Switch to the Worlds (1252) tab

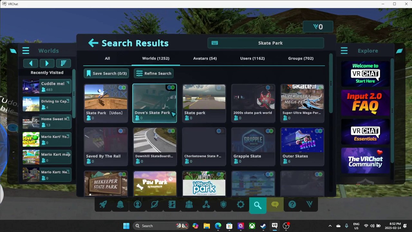click(156, 58)
